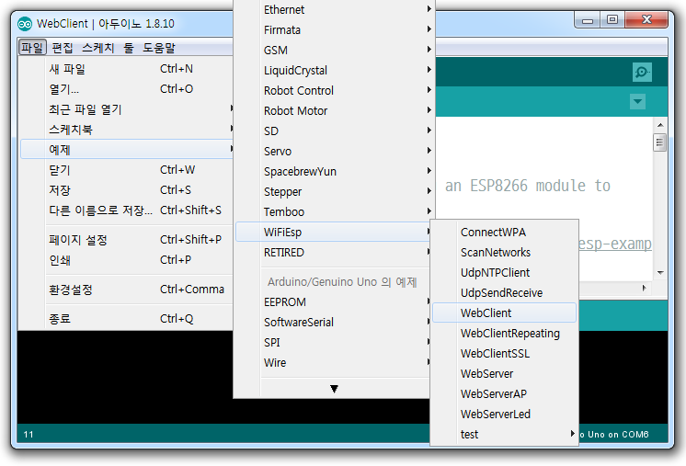Expand SD examples submenu

pos(335,131)
